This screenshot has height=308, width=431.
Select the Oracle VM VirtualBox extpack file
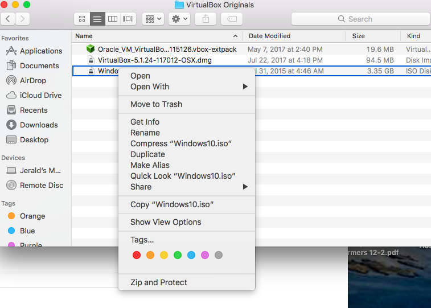click(167, 50)
